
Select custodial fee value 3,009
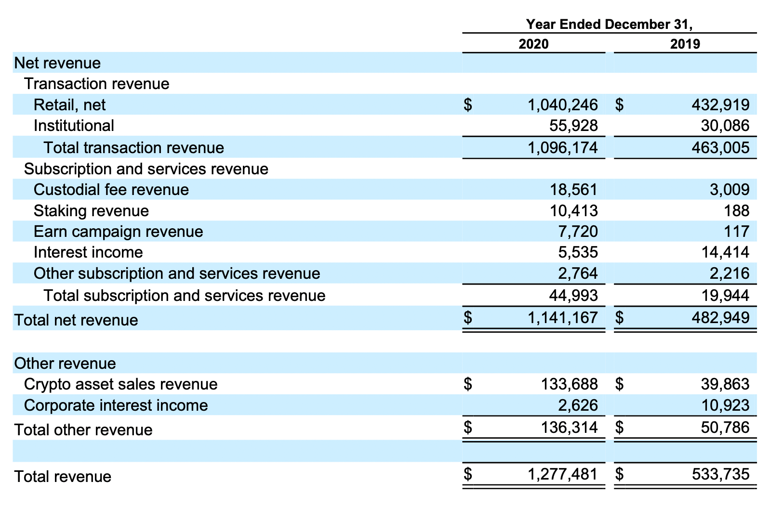[730, 190]
